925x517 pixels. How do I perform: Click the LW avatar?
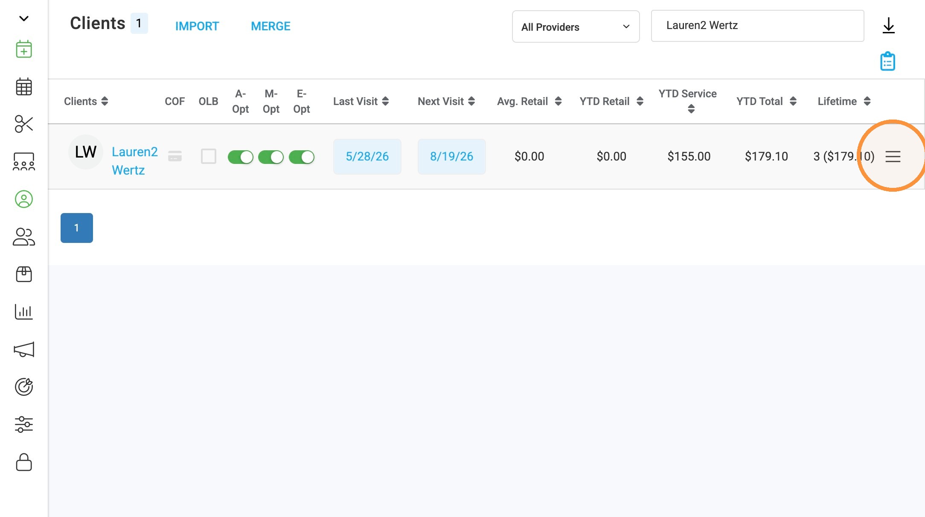coord(86,152)
